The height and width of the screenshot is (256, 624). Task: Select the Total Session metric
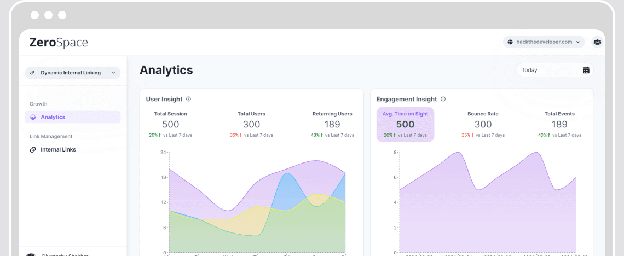(x=170, y=124)
